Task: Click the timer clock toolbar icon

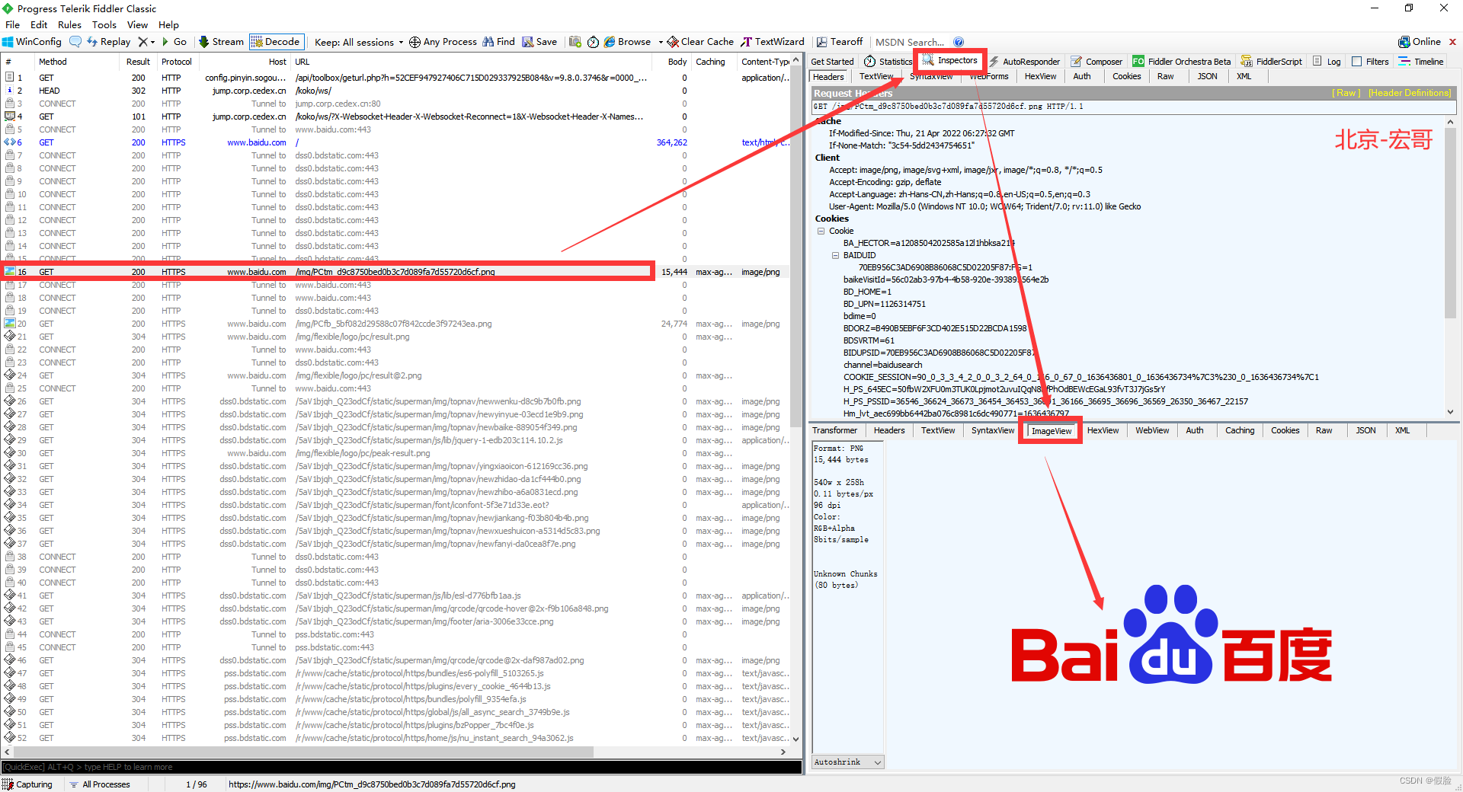Action: [593, 42]
